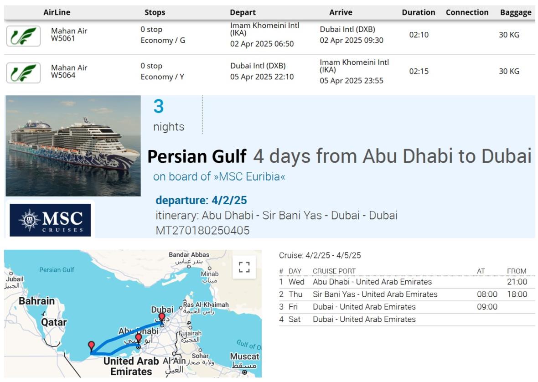Click the Mahan Air logo for flight W5061
Screen dimensions: 538x382
click(23, 36)
